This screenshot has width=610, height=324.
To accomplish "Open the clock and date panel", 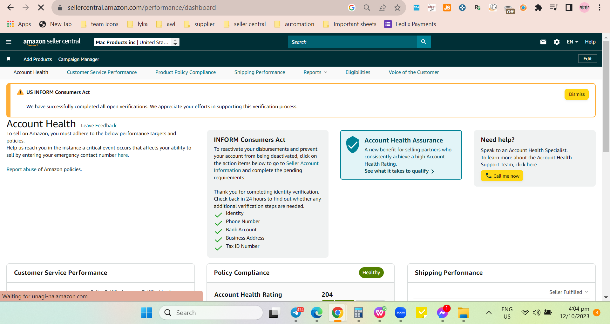I will [x=574, y=313].
